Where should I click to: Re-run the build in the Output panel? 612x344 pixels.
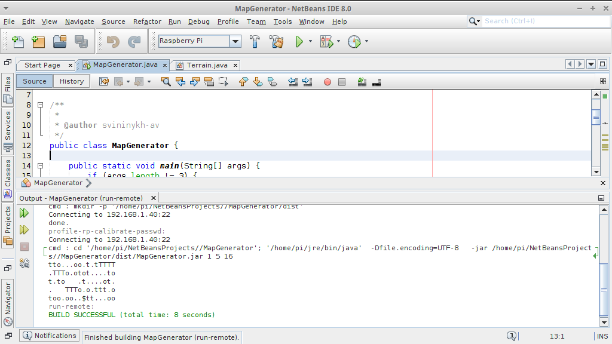(24, 213)
